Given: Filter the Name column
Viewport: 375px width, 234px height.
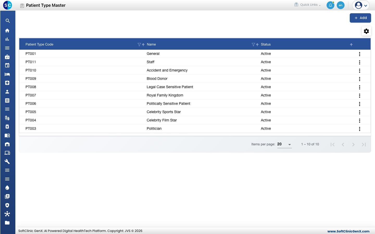Looking at the screenshot, I should 253,44.
